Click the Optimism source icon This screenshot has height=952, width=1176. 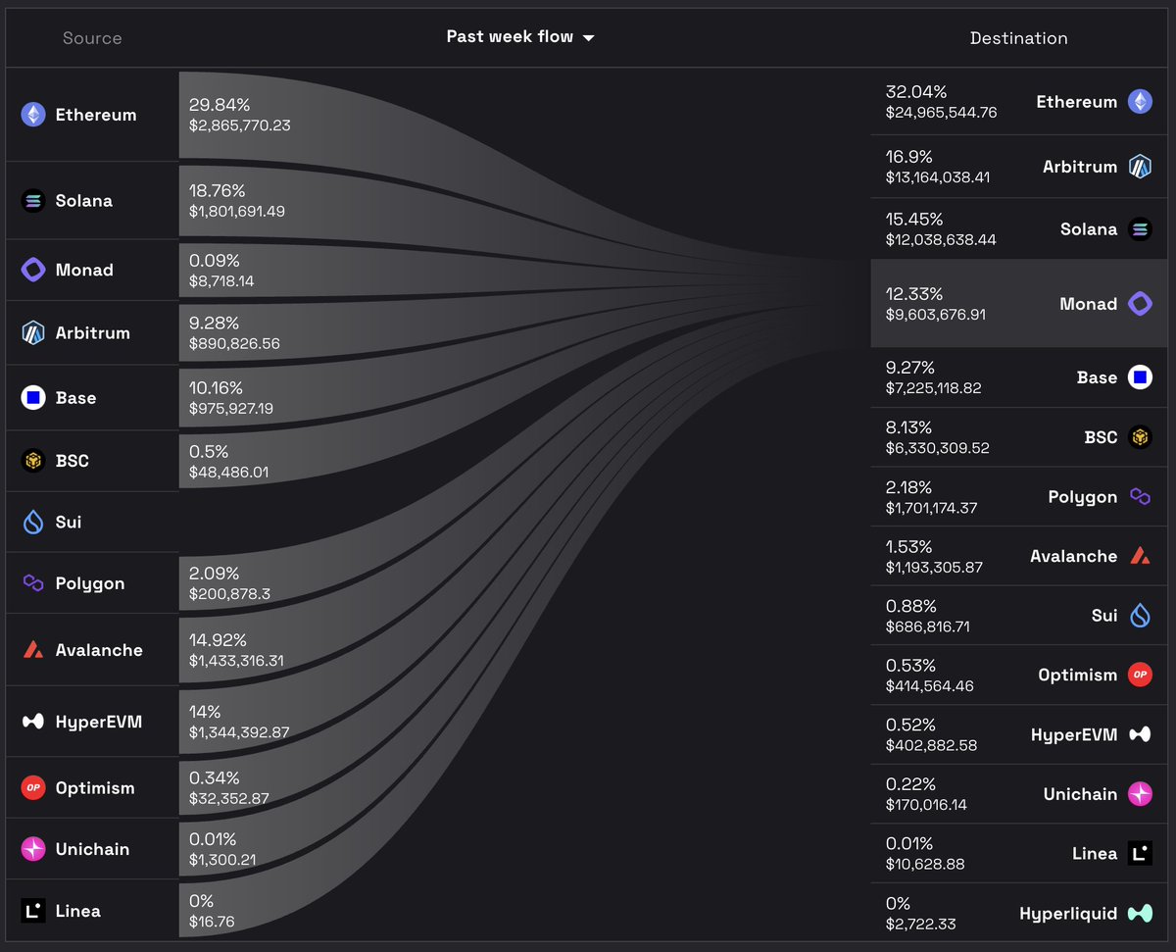(33, 788)
